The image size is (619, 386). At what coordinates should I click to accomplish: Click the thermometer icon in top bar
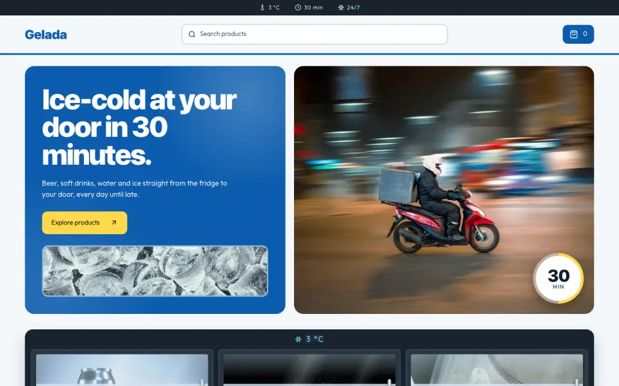point(262,8)
